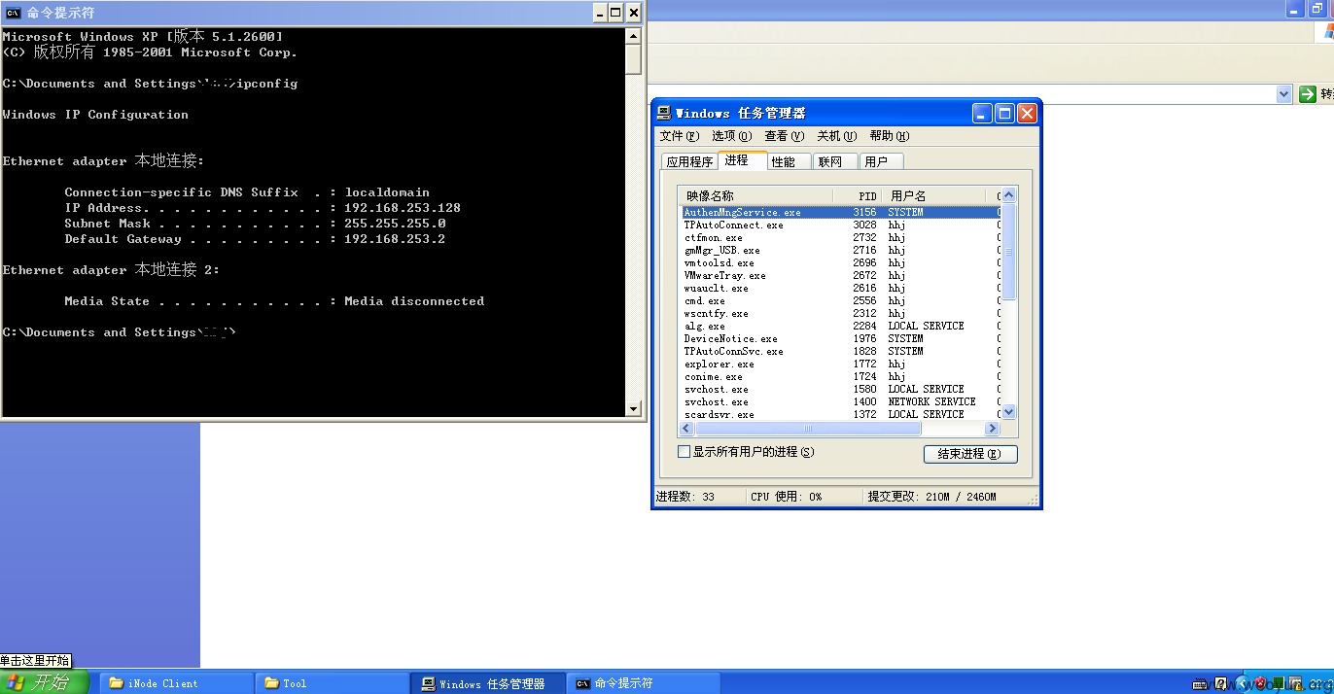The width and height of the screenshot is (1334, 694).
Task: Click the Task Manager title bar icon
Action: 663,113
